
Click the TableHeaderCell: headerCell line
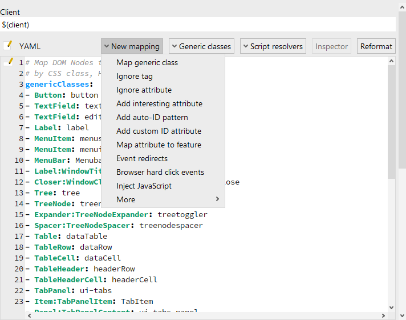coord(91,280)
